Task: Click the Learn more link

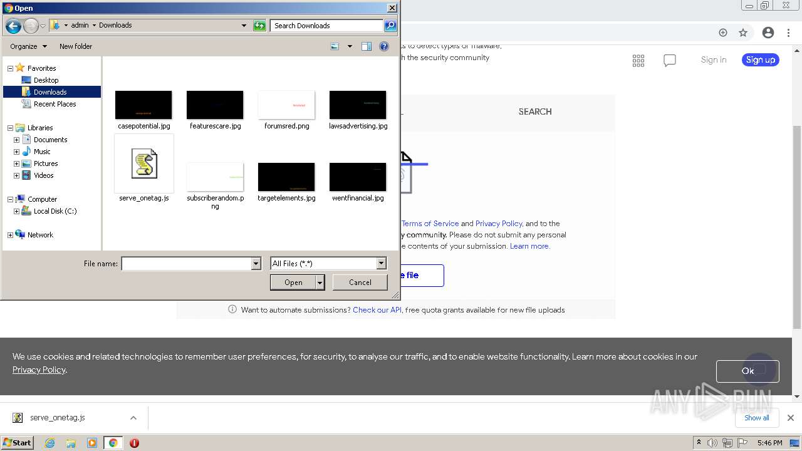Action: 529,246
